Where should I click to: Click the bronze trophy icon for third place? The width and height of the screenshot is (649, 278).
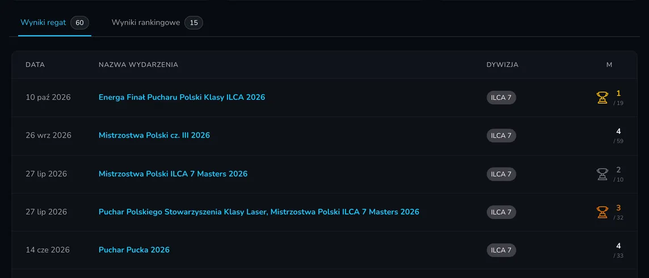(602, 212)
